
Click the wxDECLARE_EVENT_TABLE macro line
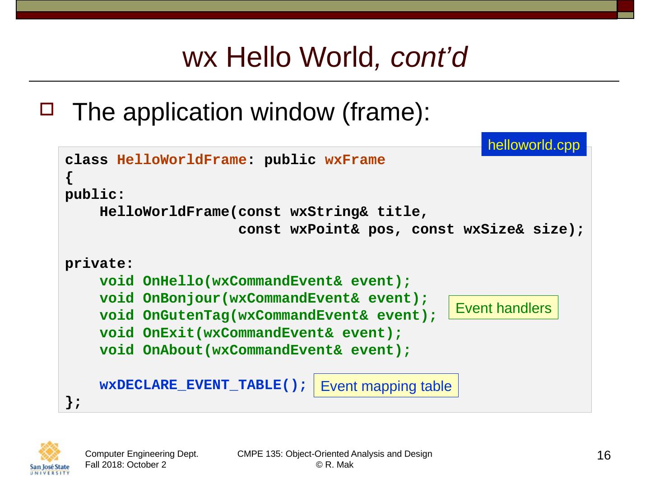pos(203,385)
